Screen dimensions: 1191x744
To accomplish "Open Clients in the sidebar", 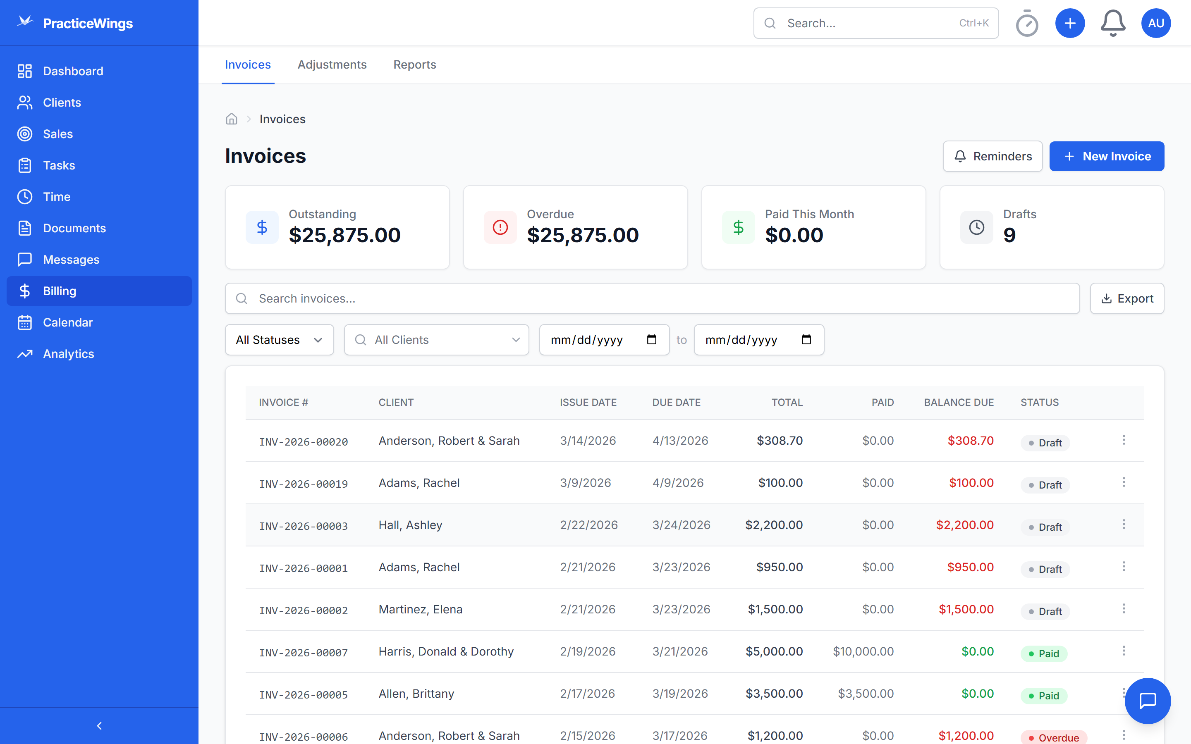I will [99, 103].
